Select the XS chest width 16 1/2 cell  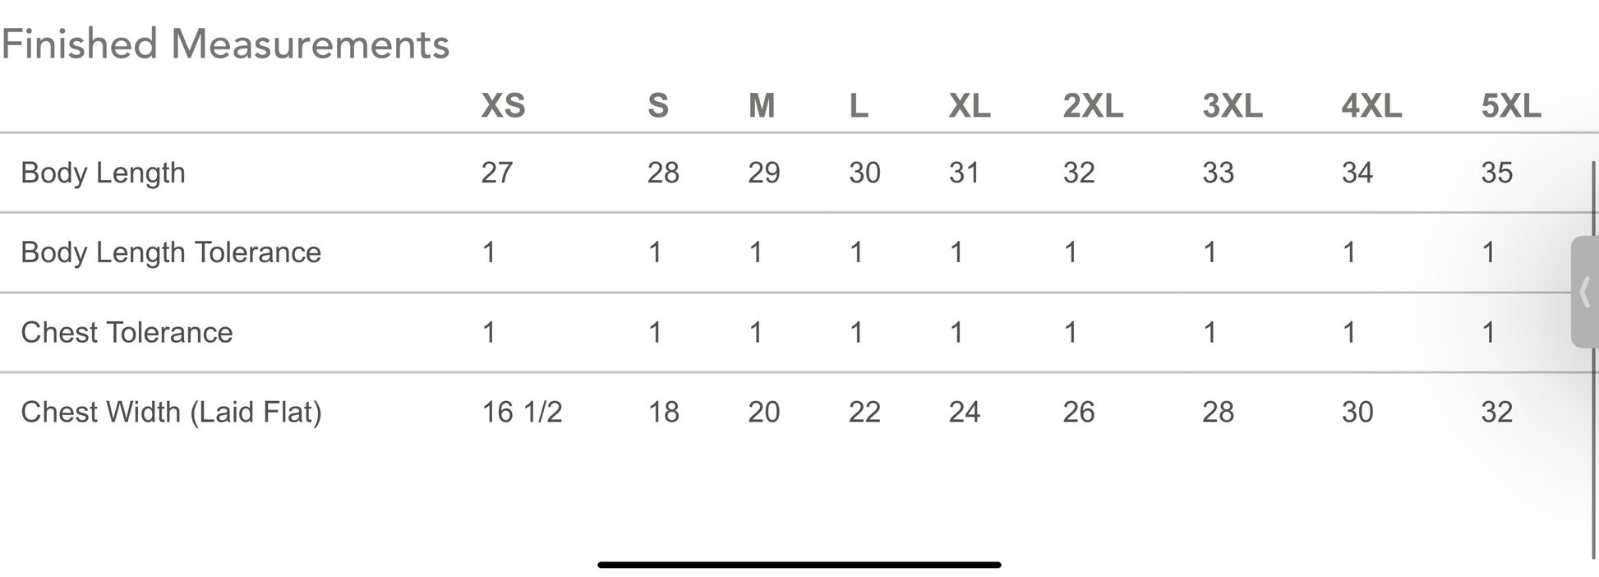point(522,412)
